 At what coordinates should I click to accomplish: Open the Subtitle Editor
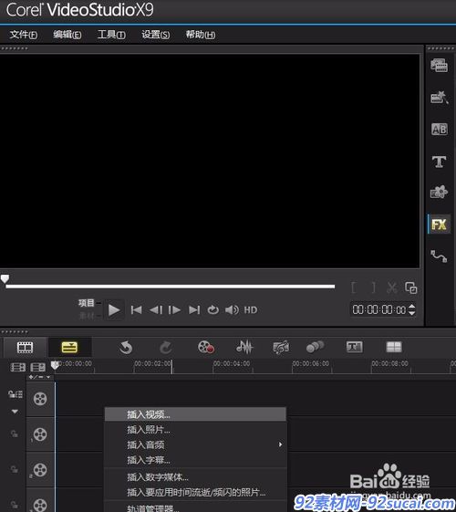pyautogui.click(x=354, y=347)
